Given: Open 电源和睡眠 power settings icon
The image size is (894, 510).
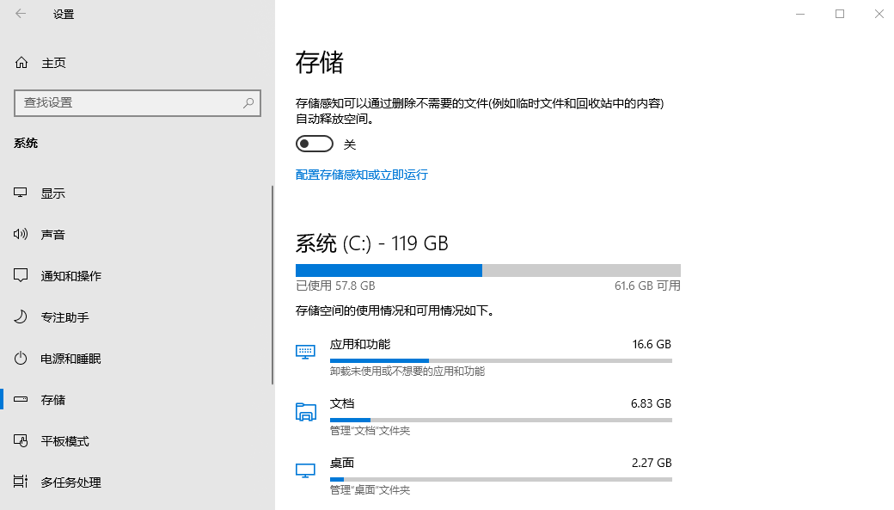Looking at the screenshot, I should point(21,358).
